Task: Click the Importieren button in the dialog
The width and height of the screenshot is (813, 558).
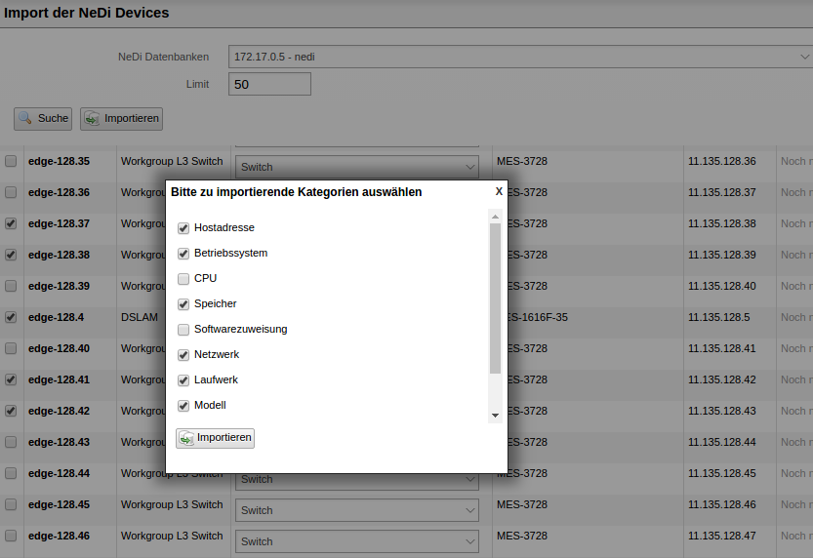Action: point(215,438)
